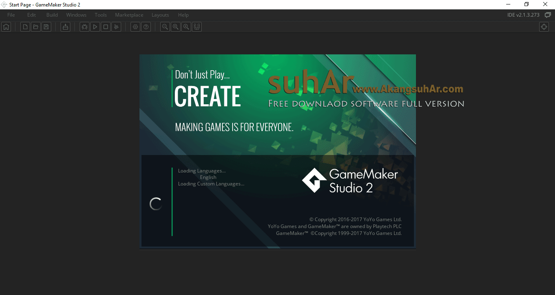This screenshot has height=295, width=555.
Task: Open game options gear icon
Action: pyautogui.click(x=135, y=27)
